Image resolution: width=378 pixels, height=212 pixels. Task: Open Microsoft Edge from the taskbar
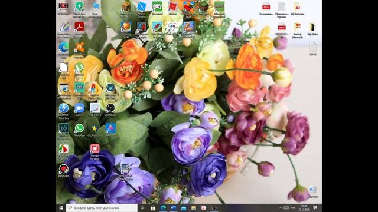pyautogui.click(x=163, y=208)
